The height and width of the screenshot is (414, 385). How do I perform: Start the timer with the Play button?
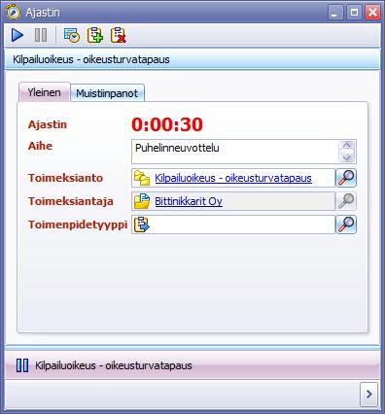coord(17,35)
